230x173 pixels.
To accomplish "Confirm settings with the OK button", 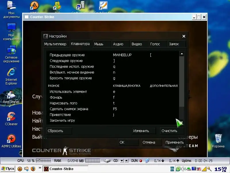I will tap(128, 142).
